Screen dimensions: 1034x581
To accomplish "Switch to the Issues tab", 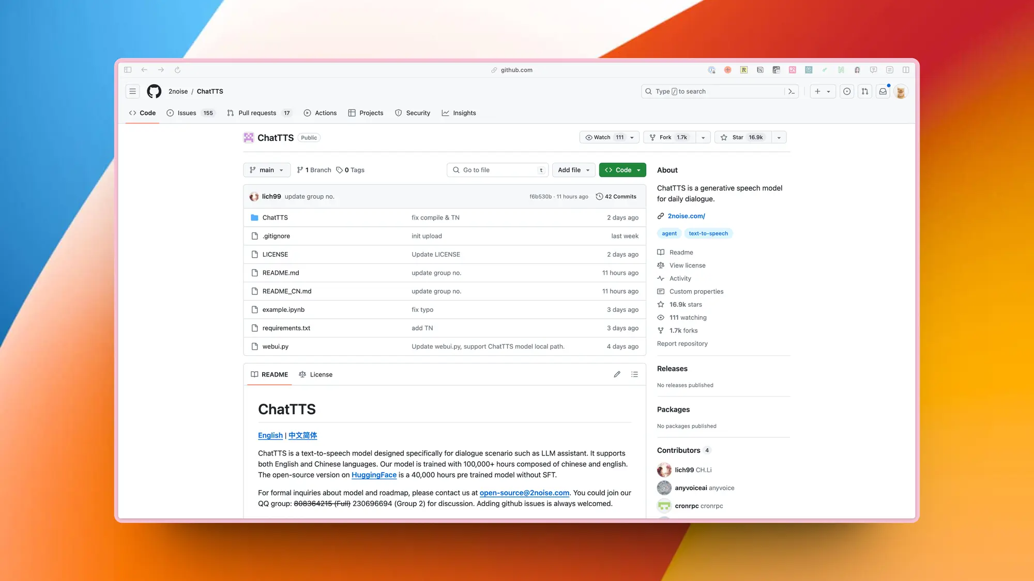I will (191, 113).
